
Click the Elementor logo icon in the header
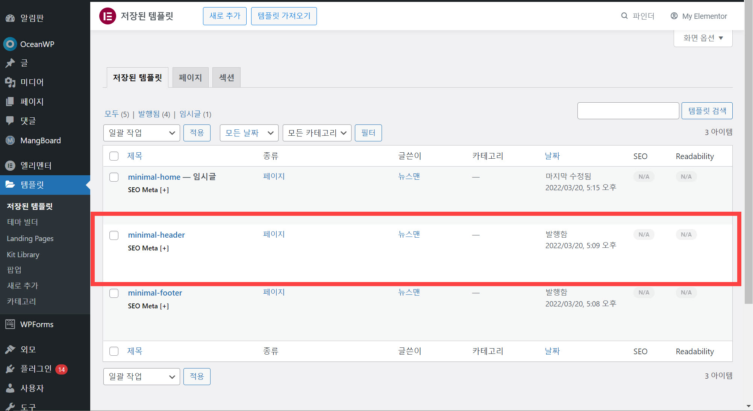click(108, 16)
